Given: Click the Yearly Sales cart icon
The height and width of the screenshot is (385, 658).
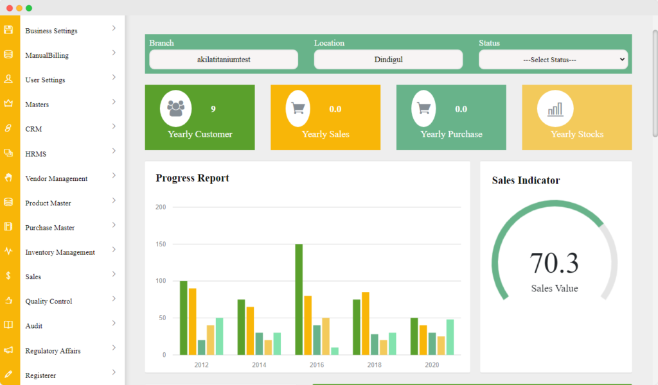Looking at the screenshot, I should 298,108.
